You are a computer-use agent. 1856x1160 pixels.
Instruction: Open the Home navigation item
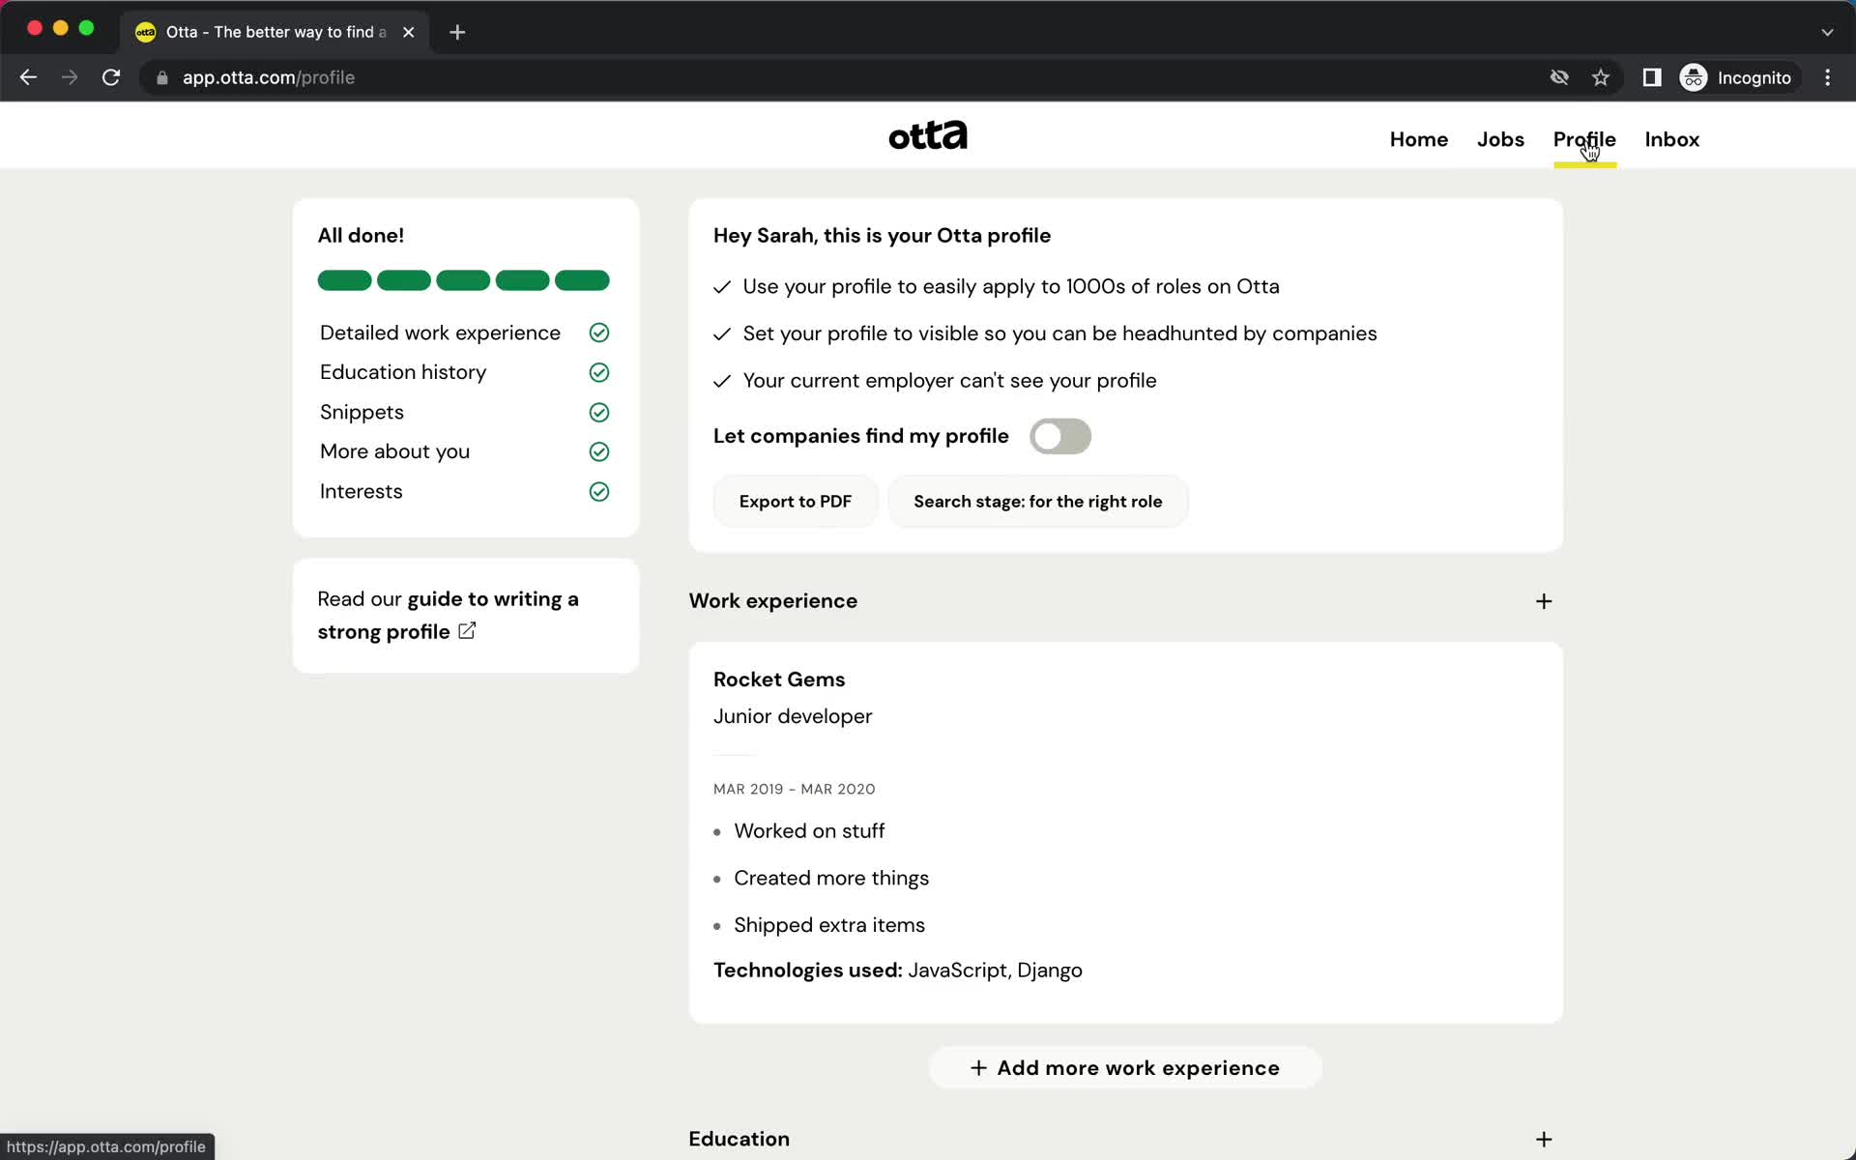(x=1419, y=139)
